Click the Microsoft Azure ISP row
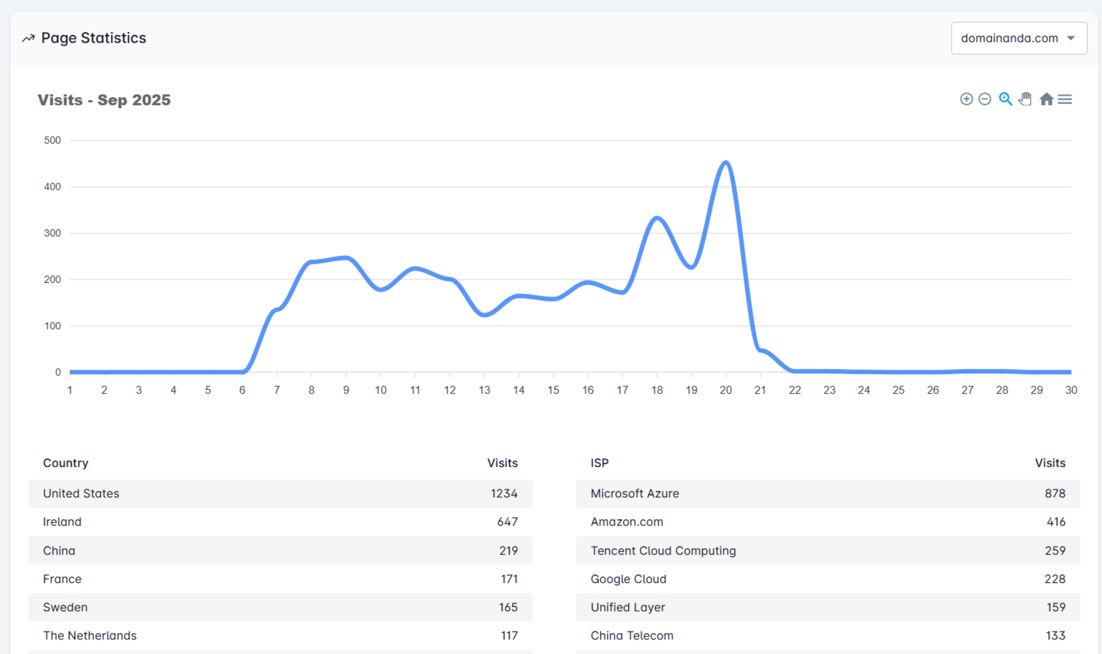This screenshot has width=1102, height=654. (x=828, y=494)
